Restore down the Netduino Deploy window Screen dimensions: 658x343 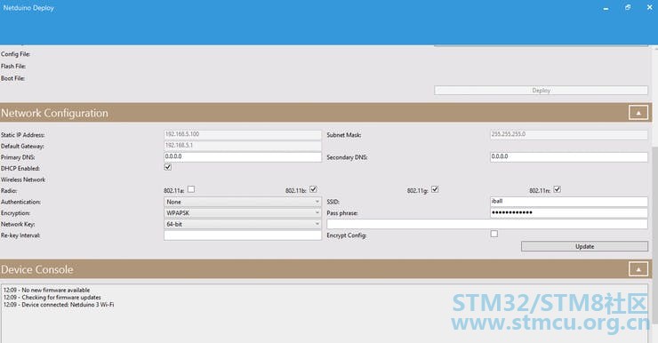coord(628,7)
